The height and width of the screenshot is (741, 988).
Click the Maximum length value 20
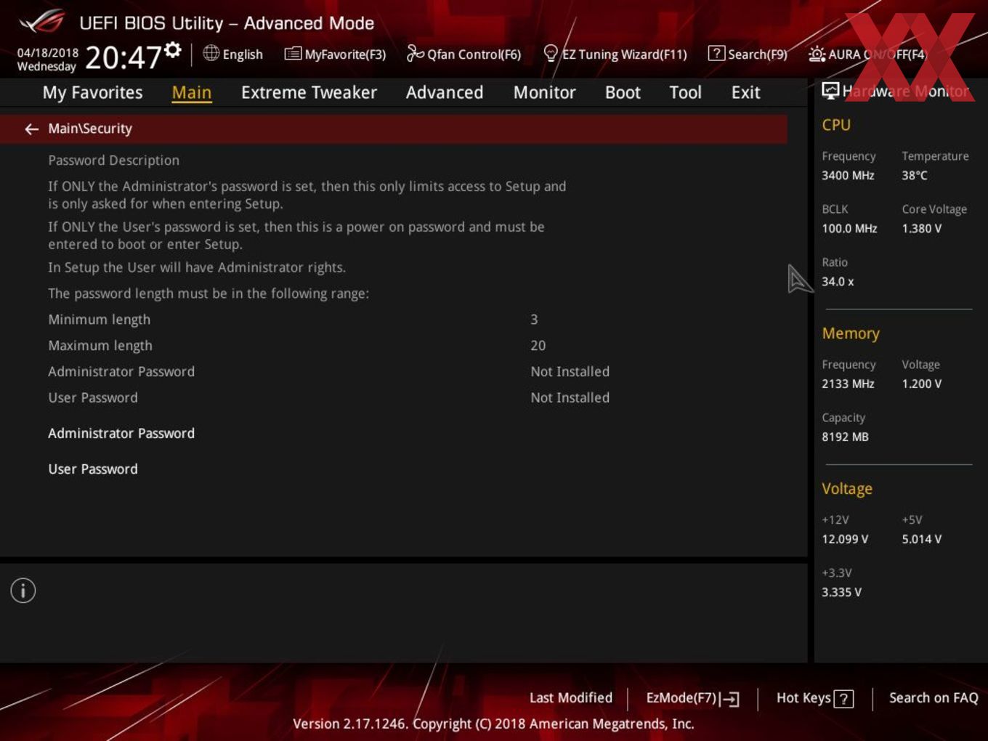(538, 346)
